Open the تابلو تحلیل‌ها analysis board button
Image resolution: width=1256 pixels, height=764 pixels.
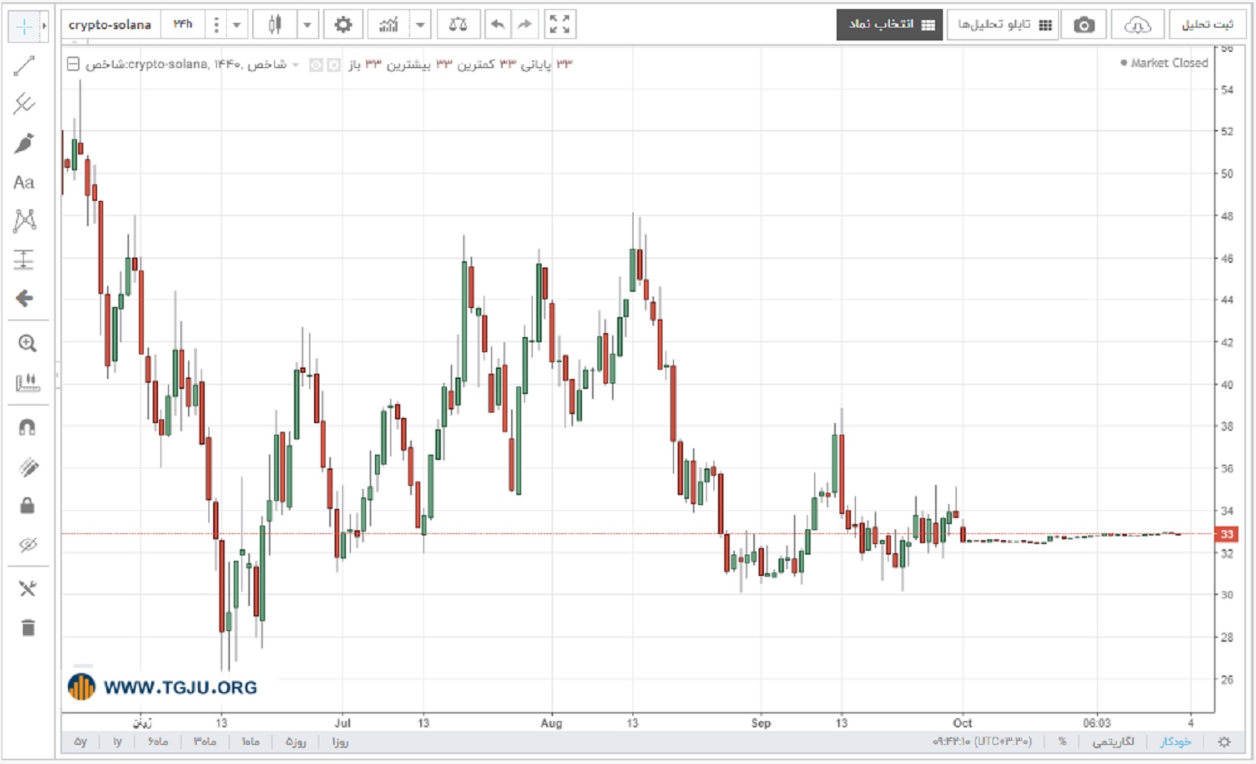1003,25
